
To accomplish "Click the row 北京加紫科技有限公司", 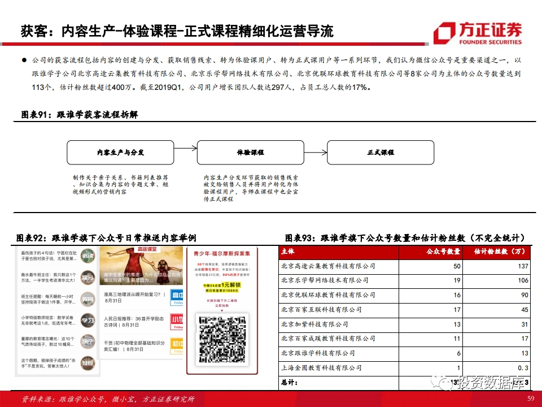I will [405, 325].
